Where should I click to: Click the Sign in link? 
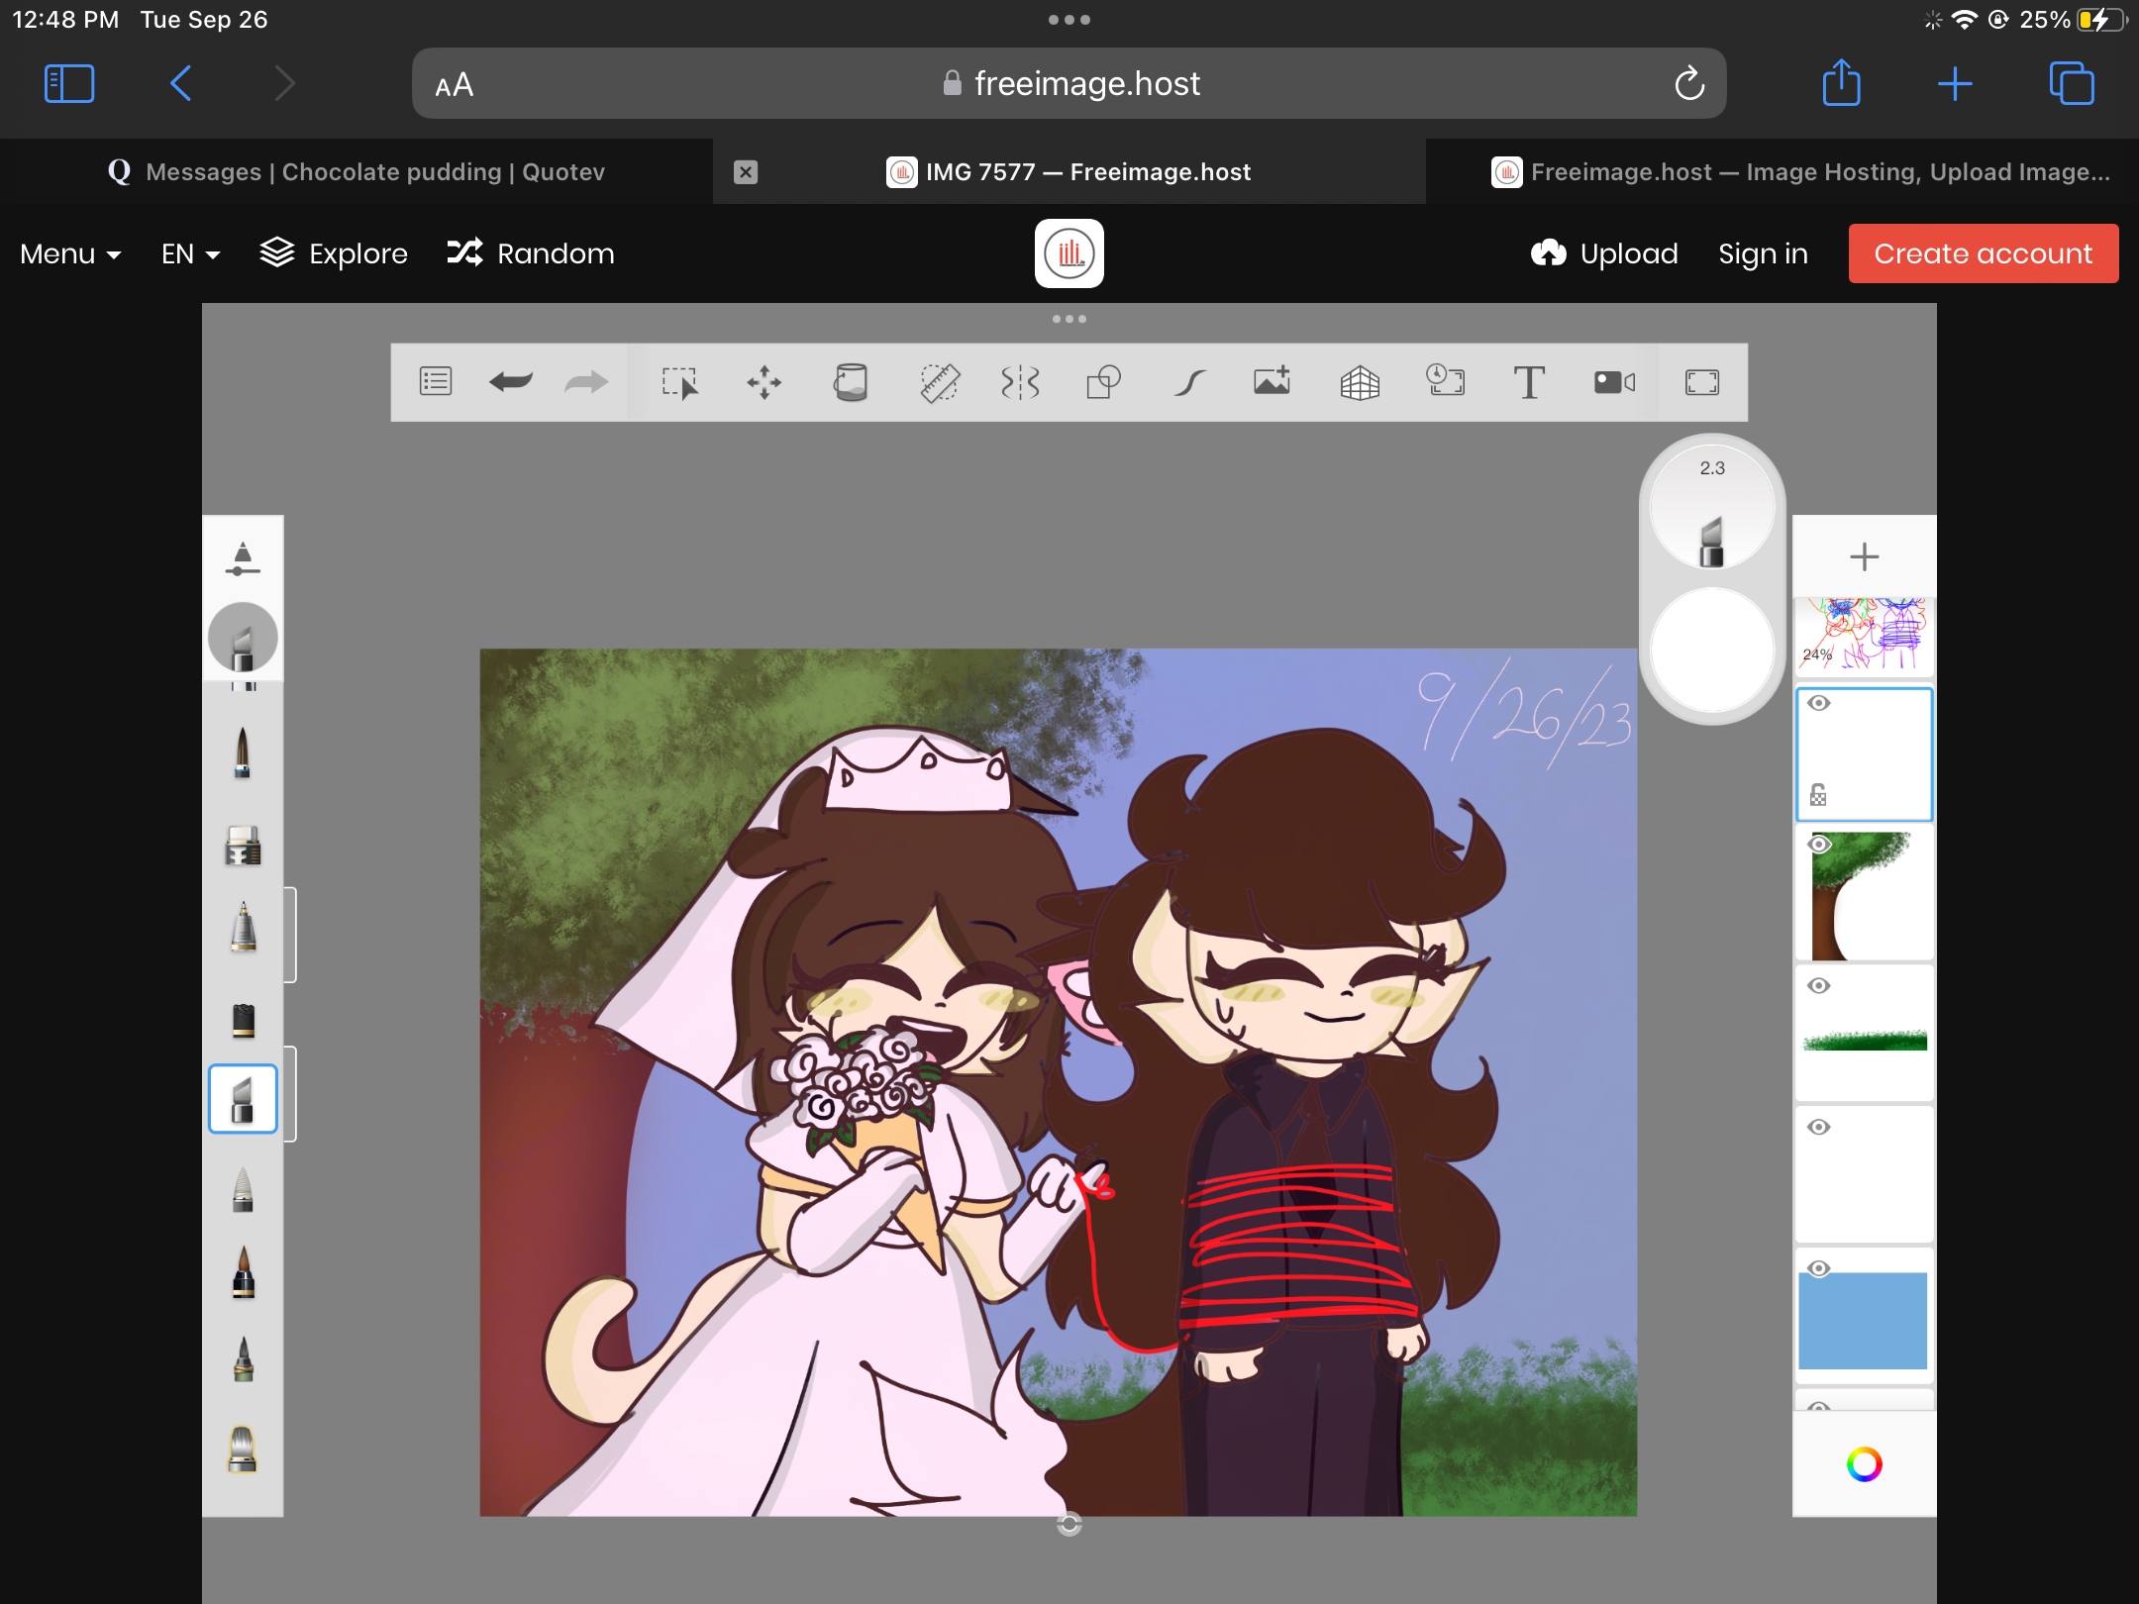(1763, 254)
